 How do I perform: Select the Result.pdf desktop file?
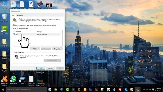click(31, 5)
